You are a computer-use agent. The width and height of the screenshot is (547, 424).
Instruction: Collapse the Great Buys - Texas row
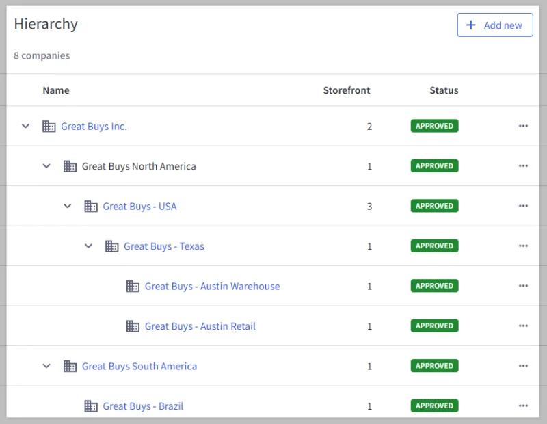click(x=89, y=246)
